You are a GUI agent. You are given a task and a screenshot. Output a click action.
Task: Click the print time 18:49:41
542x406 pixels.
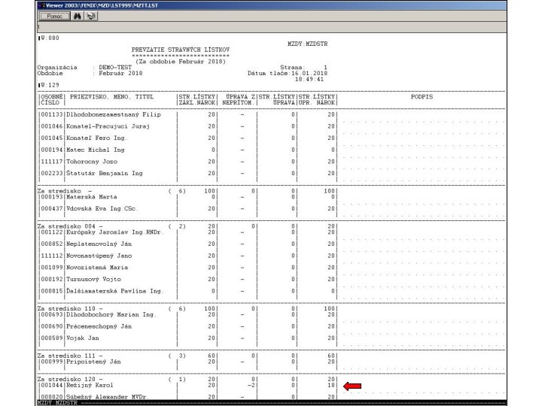[309, 79]
